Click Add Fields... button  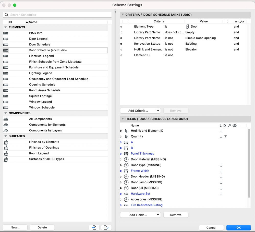pos(138,215)
